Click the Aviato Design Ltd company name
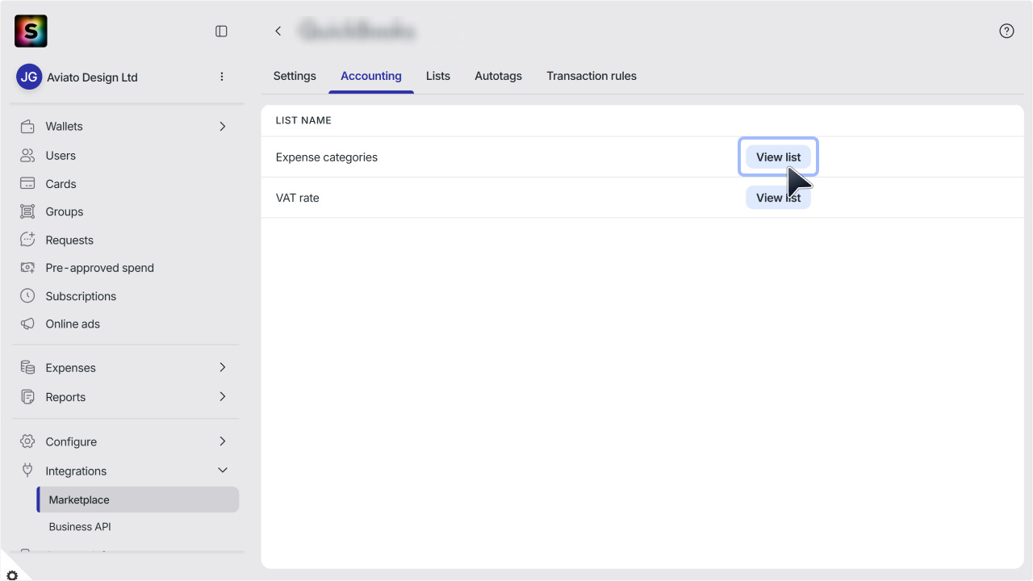Screen dimensions: 1033x581 (92, 77)
